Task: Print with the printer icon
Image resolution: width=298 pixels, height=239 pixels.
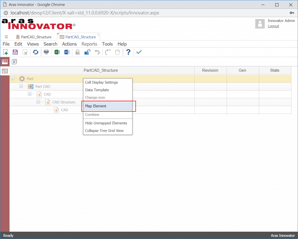Action: 46,52
